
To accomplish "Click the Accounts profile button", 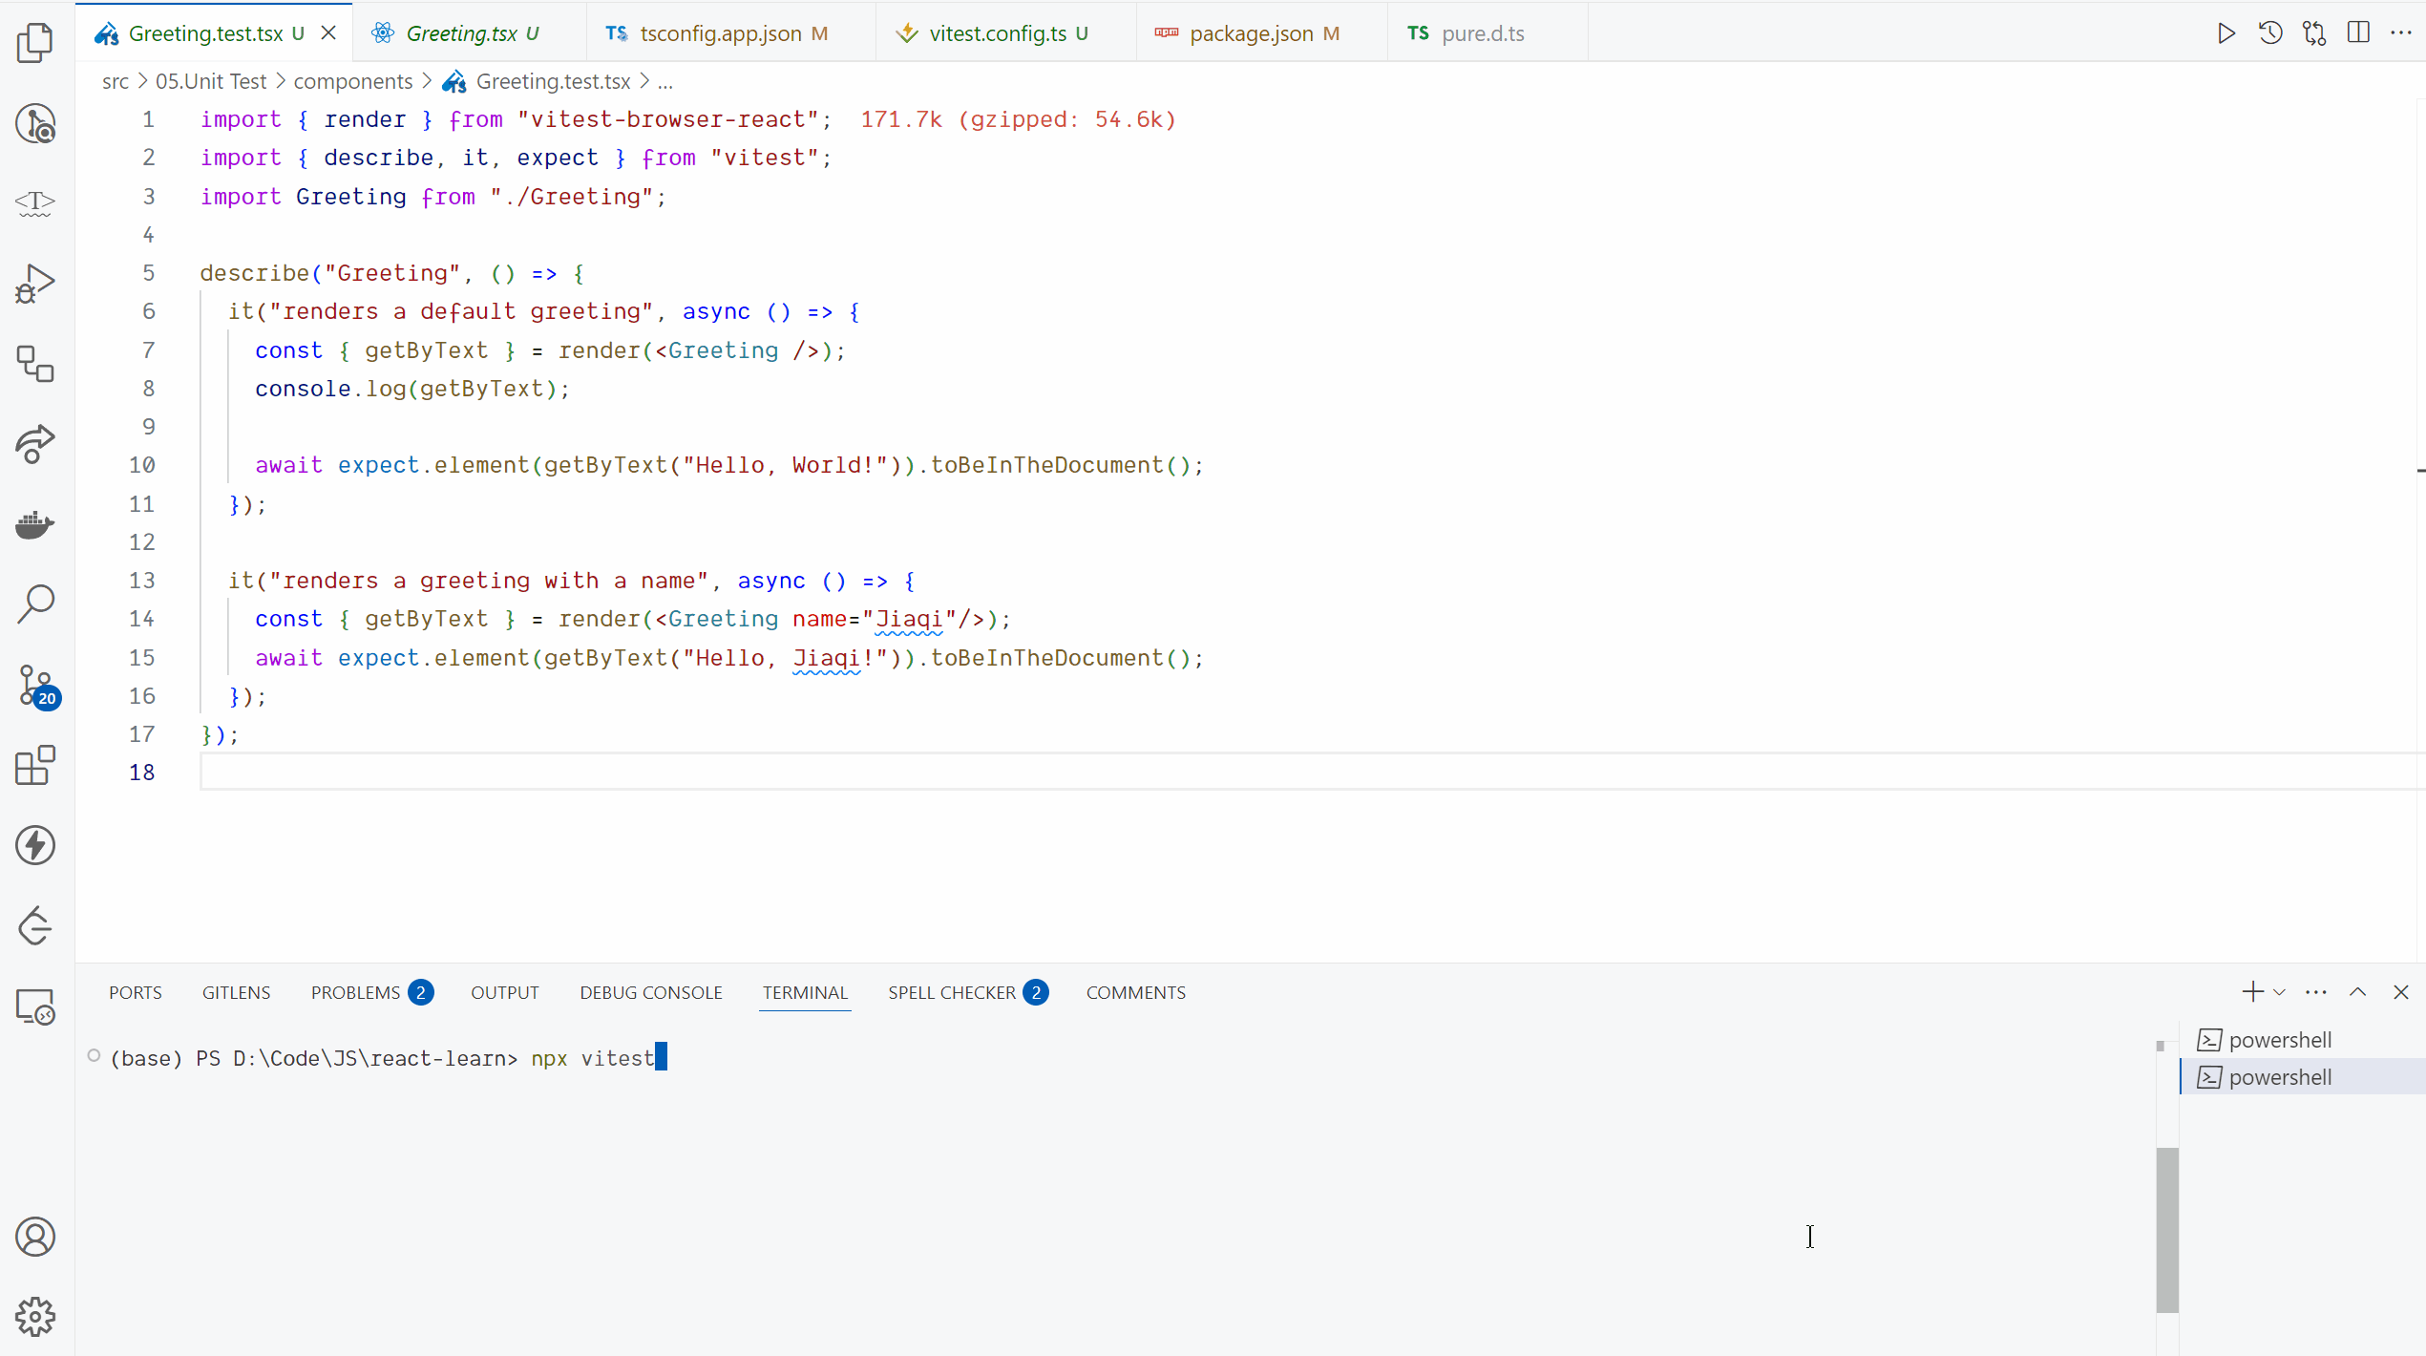I will (35, 1237).
